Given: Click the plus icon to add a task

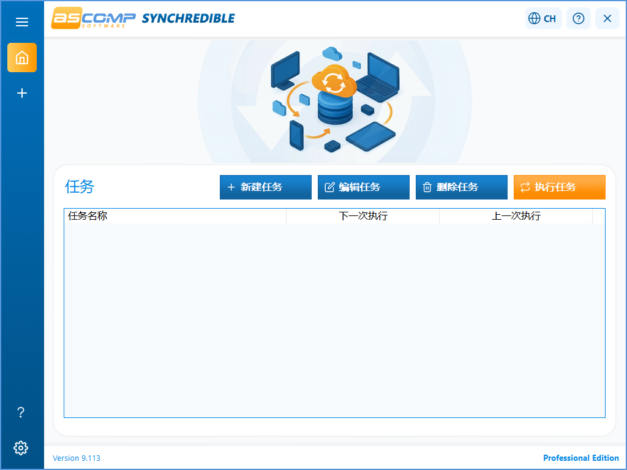Looking at the screenshot, I should tap(22, 93).
